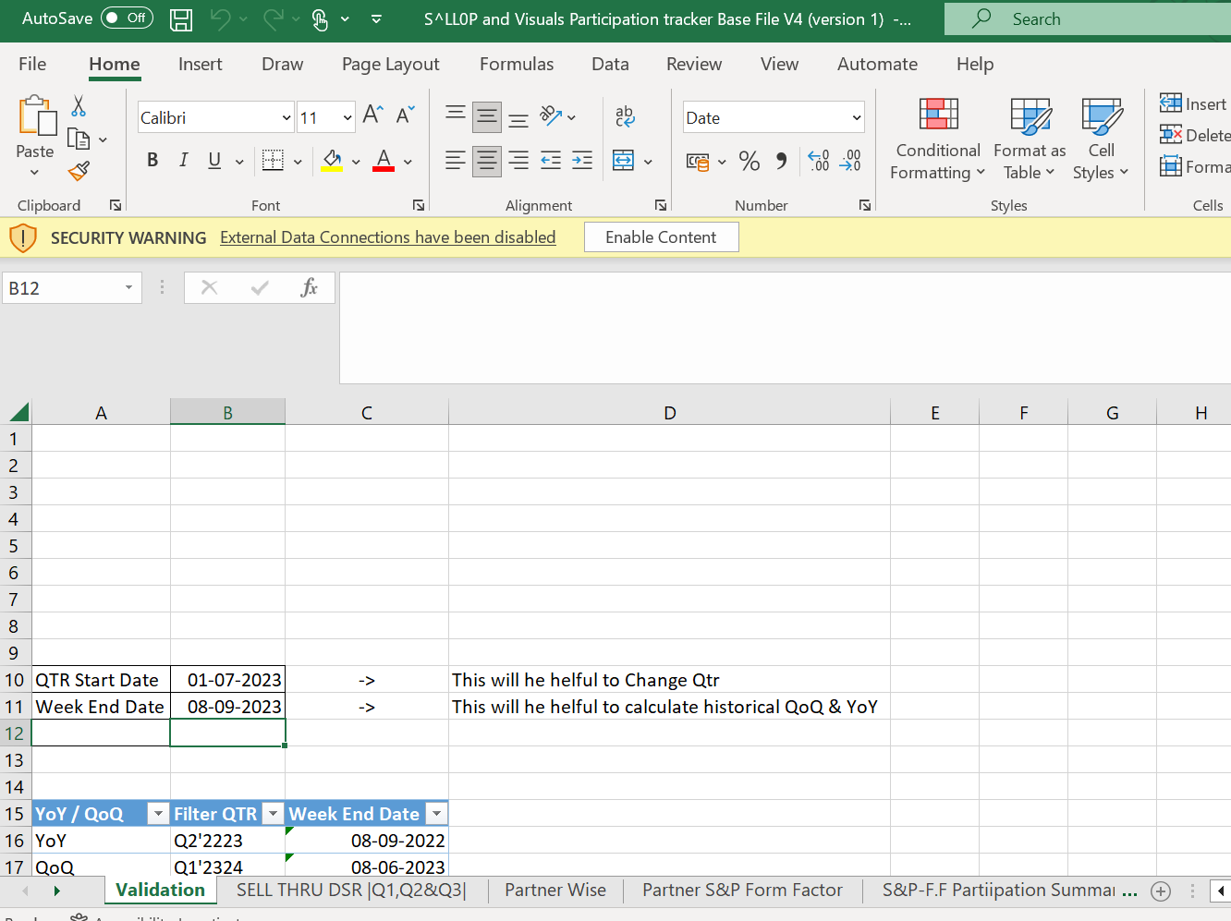
Task: Open the Filter QTR column filter dropdown
Action: pyautogui.click(x=273, y=814)
